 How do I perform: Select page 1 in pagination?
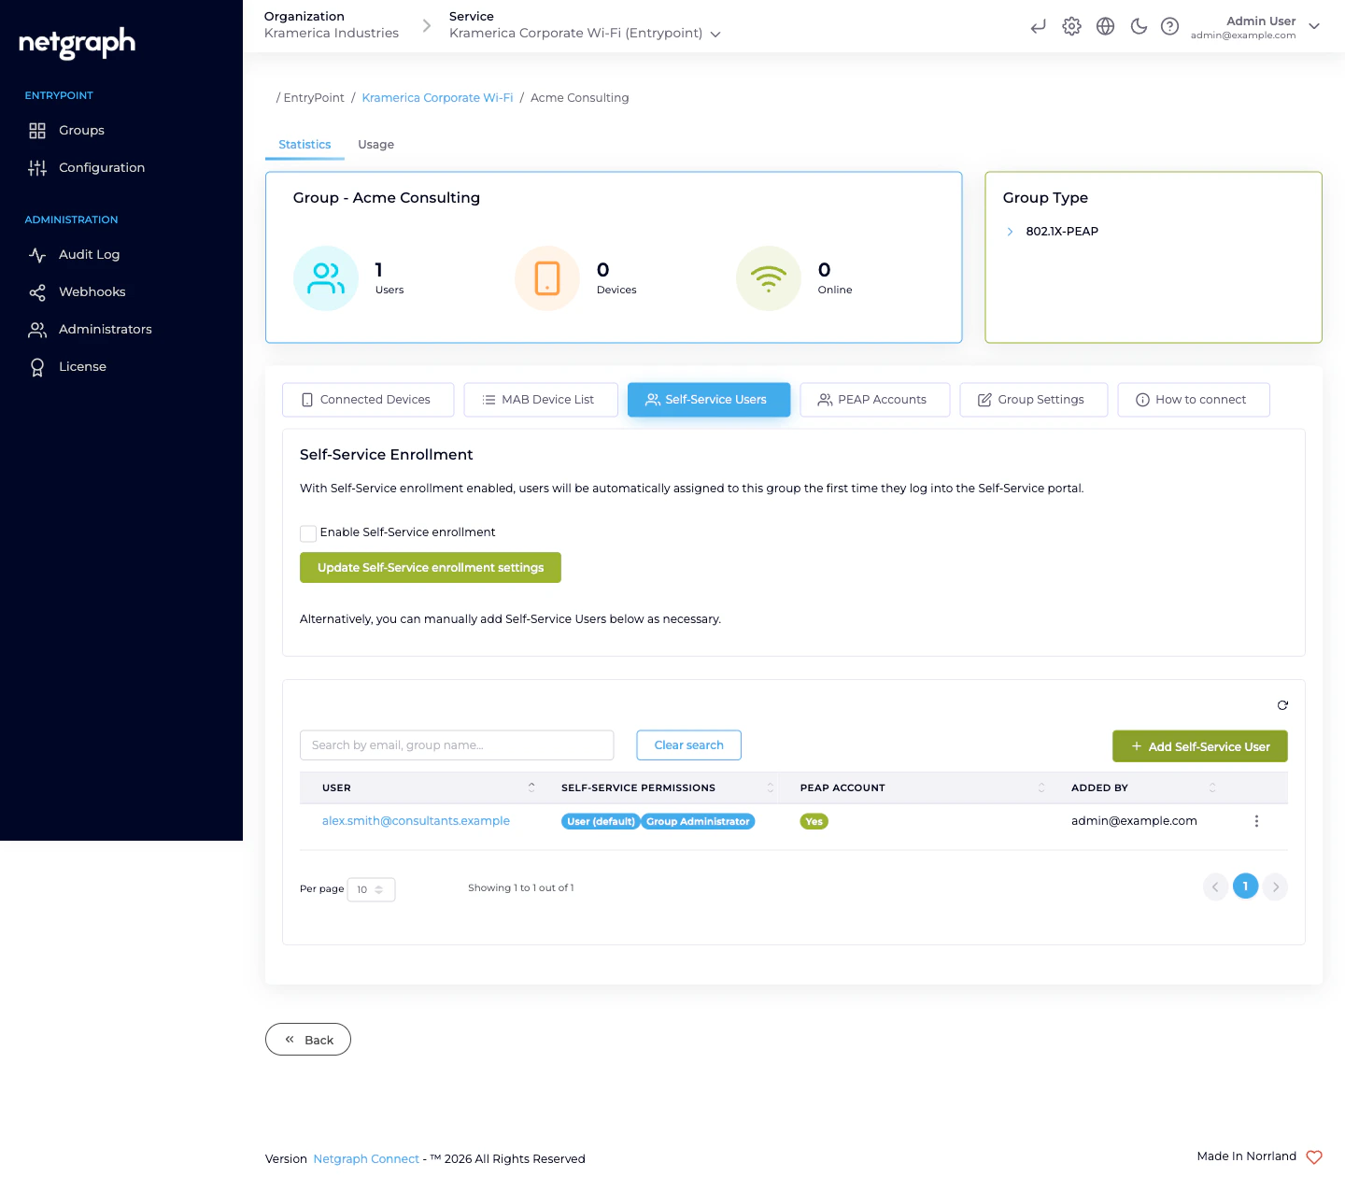pos(1245,886)
